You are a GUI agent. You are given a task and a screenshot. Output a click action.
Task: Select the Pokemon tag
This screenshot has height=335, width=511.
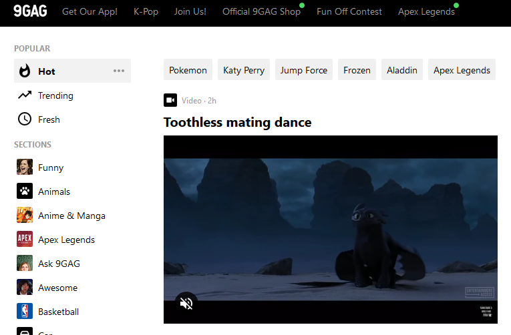coord(188,70)
